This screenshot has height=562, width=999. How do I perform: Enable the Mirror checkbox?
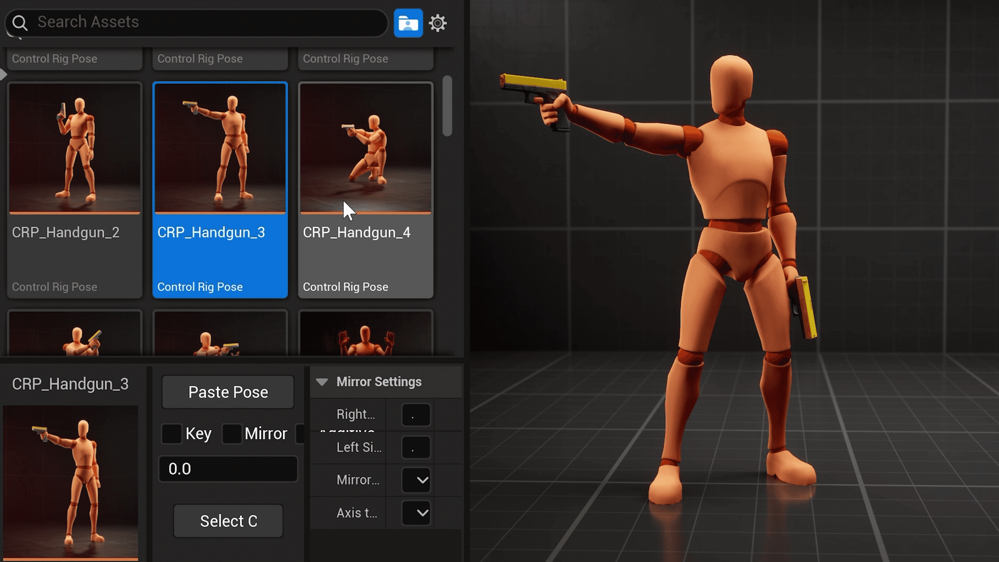click(x=232, y=434)
